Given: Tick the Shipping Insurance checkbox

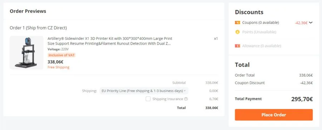Looking at the screenshot, I should pos(148,99).
